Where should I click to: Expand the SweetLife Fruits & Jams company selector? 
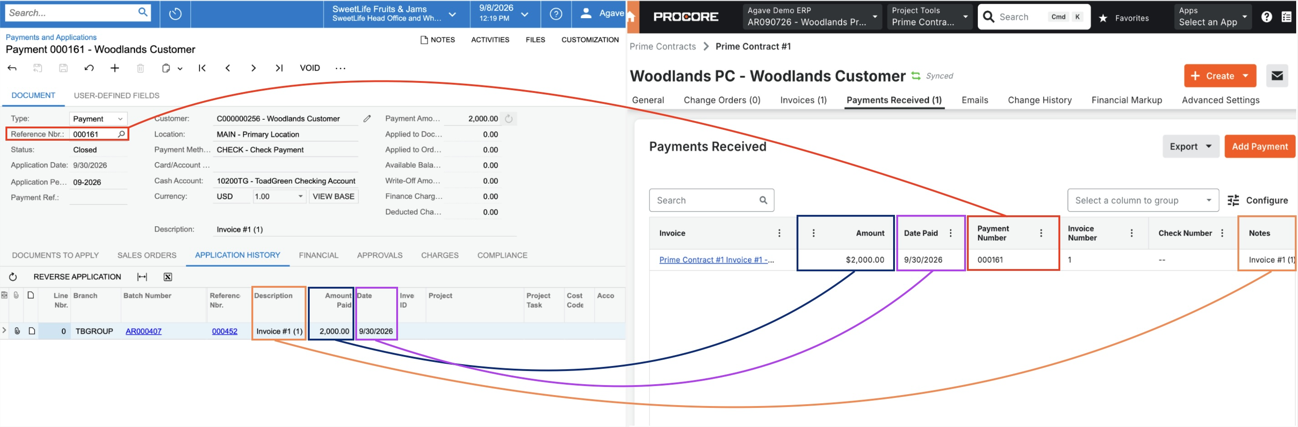[453, 14]
